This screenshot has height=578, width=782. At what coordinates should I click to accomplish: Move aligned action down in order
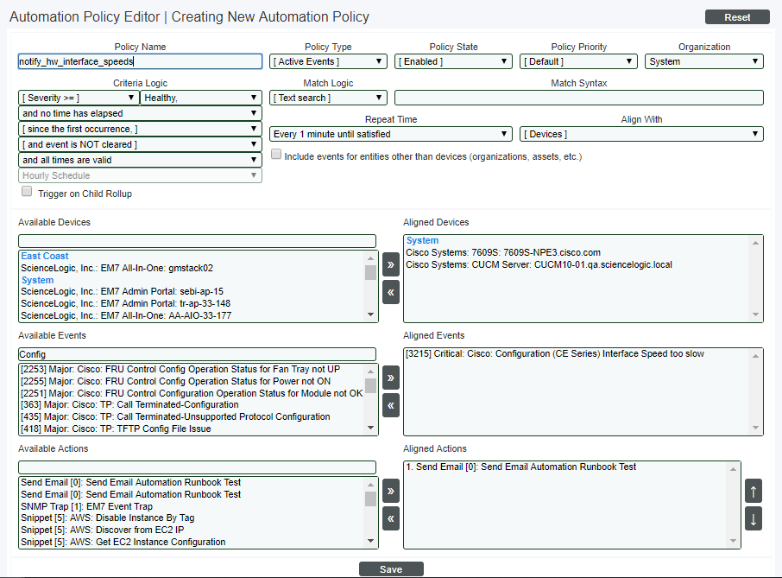[x=754, y=518]
